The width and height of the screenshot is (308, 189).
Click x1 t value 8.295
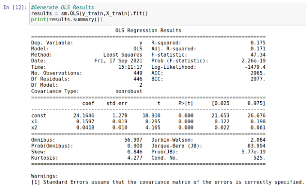(153, 121)
